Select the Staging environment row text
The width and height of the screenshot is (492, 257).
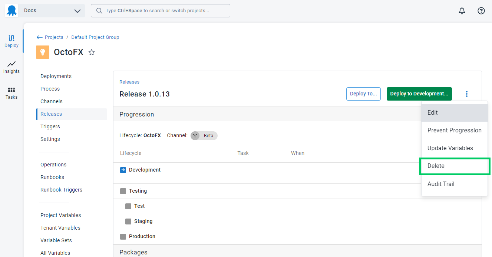click(x=143, y=222)
